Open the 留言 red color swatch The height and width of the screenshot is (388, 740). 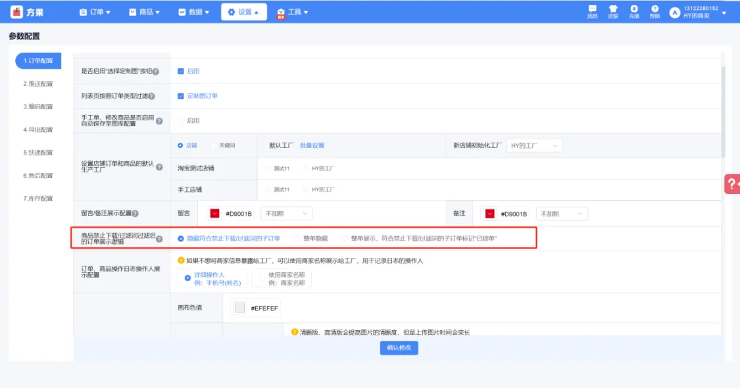point(214,214)
